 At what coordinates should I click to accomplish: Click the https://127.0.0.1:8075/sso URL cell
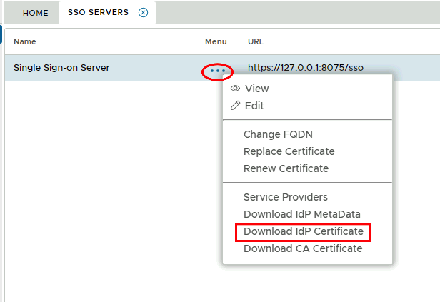(306, 68)
